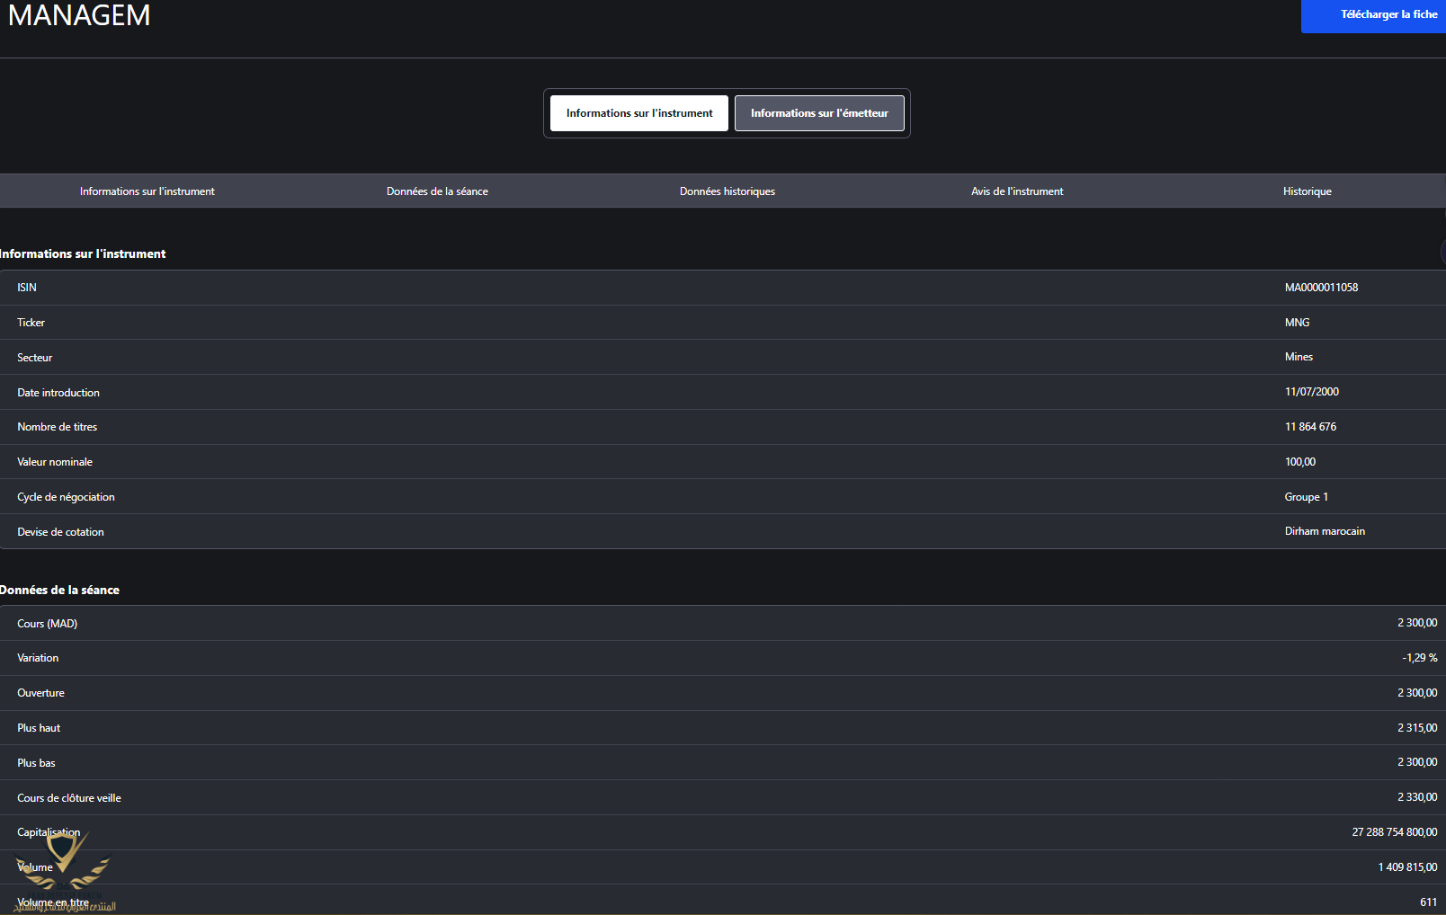Select the capitalisation figure 27 288 754 800,00
The height and width of the screenshot is (915, 1446).
point(1394,832)
